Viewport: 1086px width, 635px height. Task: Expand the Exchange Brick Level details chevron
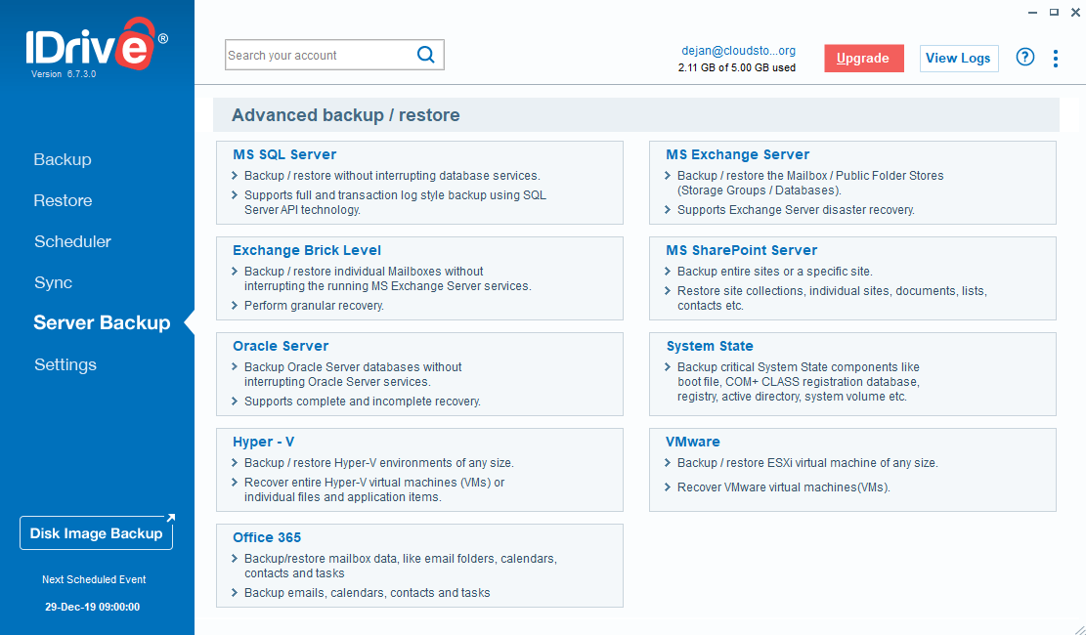234,272
